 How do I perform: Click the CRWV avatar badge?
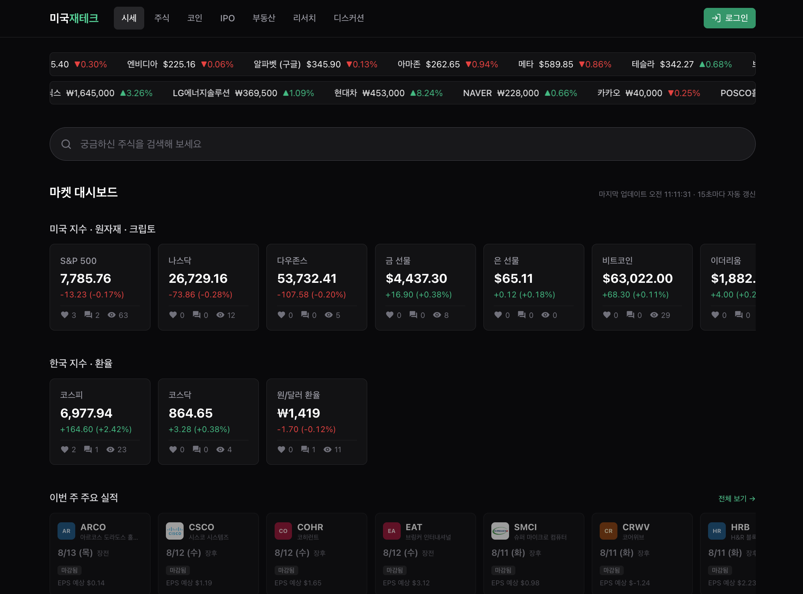[608, 531]
